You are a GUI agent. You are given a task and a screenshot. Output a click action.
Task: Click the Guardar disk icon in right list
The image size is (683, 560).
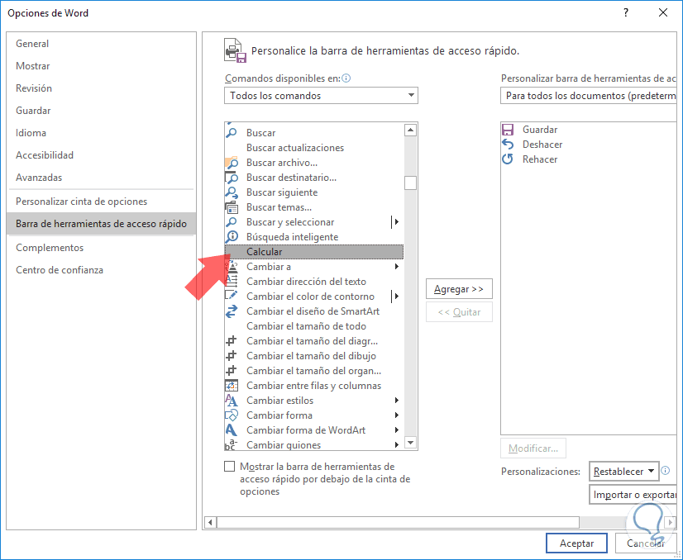point(508,130)
